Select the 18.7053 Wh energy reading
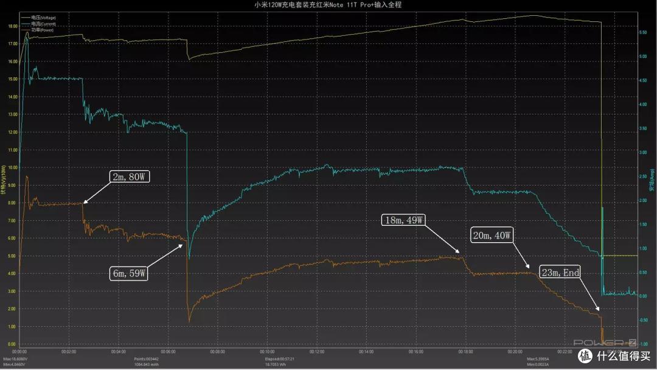This screenshot has width=657, height=370. point(276,365)
